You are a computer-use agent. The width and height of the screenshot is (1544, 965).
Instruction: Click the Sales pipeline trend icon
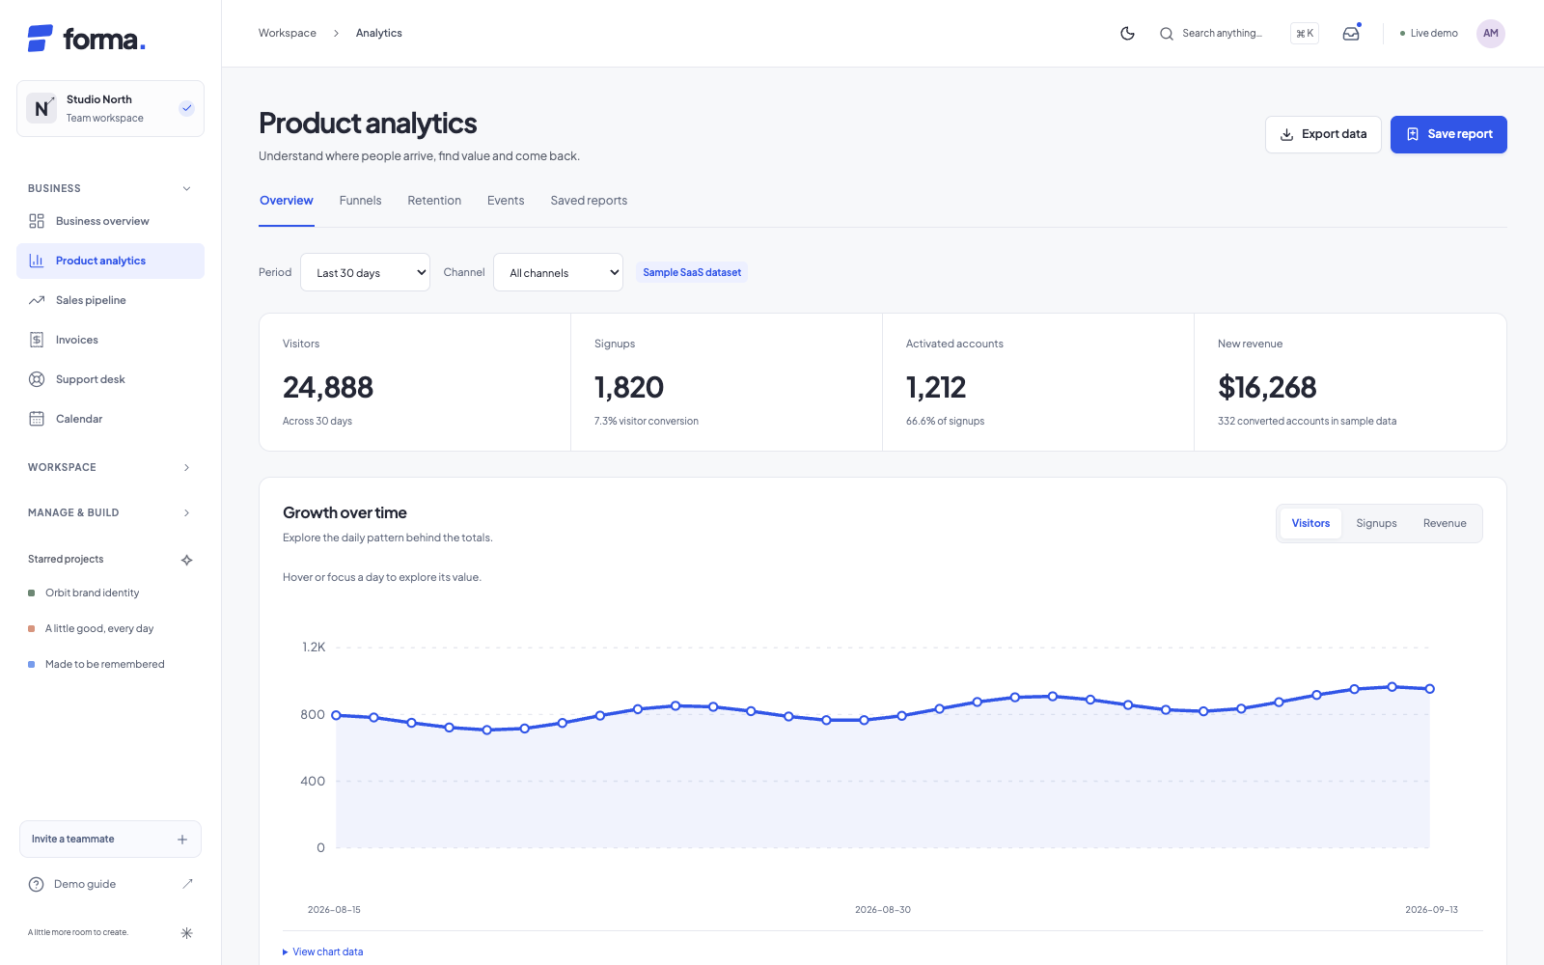(x=37, y=300)
